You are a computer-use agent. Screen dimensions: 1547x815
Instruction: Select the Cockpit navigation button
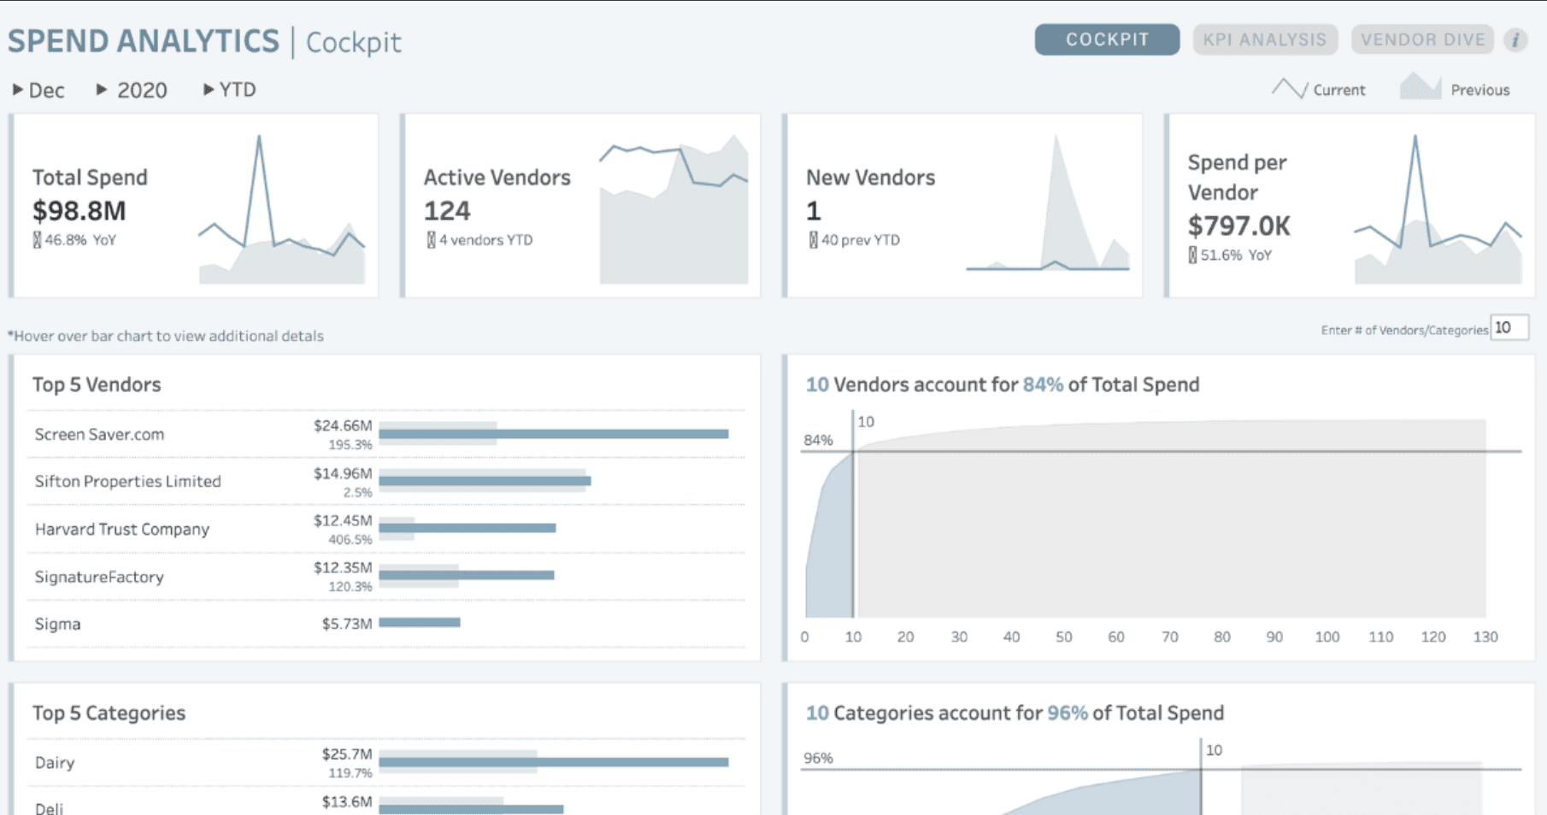(1106, 39)
